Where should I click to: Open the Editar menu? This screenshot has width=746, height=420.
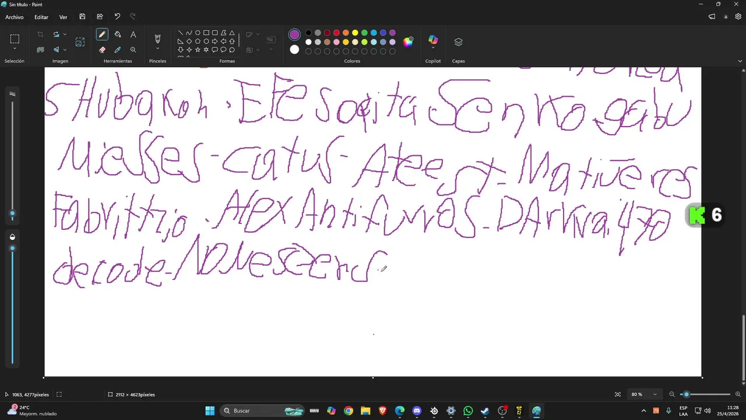click(x=41, y=17)
